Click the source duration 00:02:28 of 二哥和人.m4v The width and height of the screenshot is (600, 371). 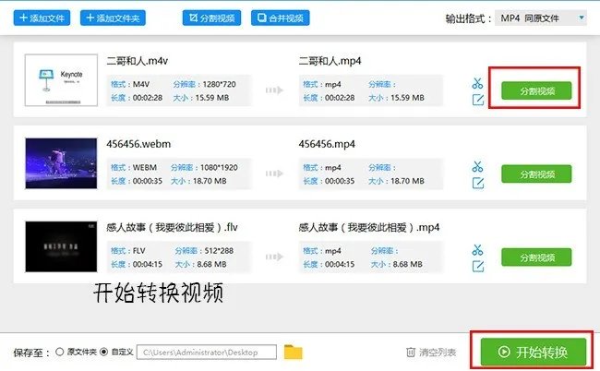coord(148,98)
